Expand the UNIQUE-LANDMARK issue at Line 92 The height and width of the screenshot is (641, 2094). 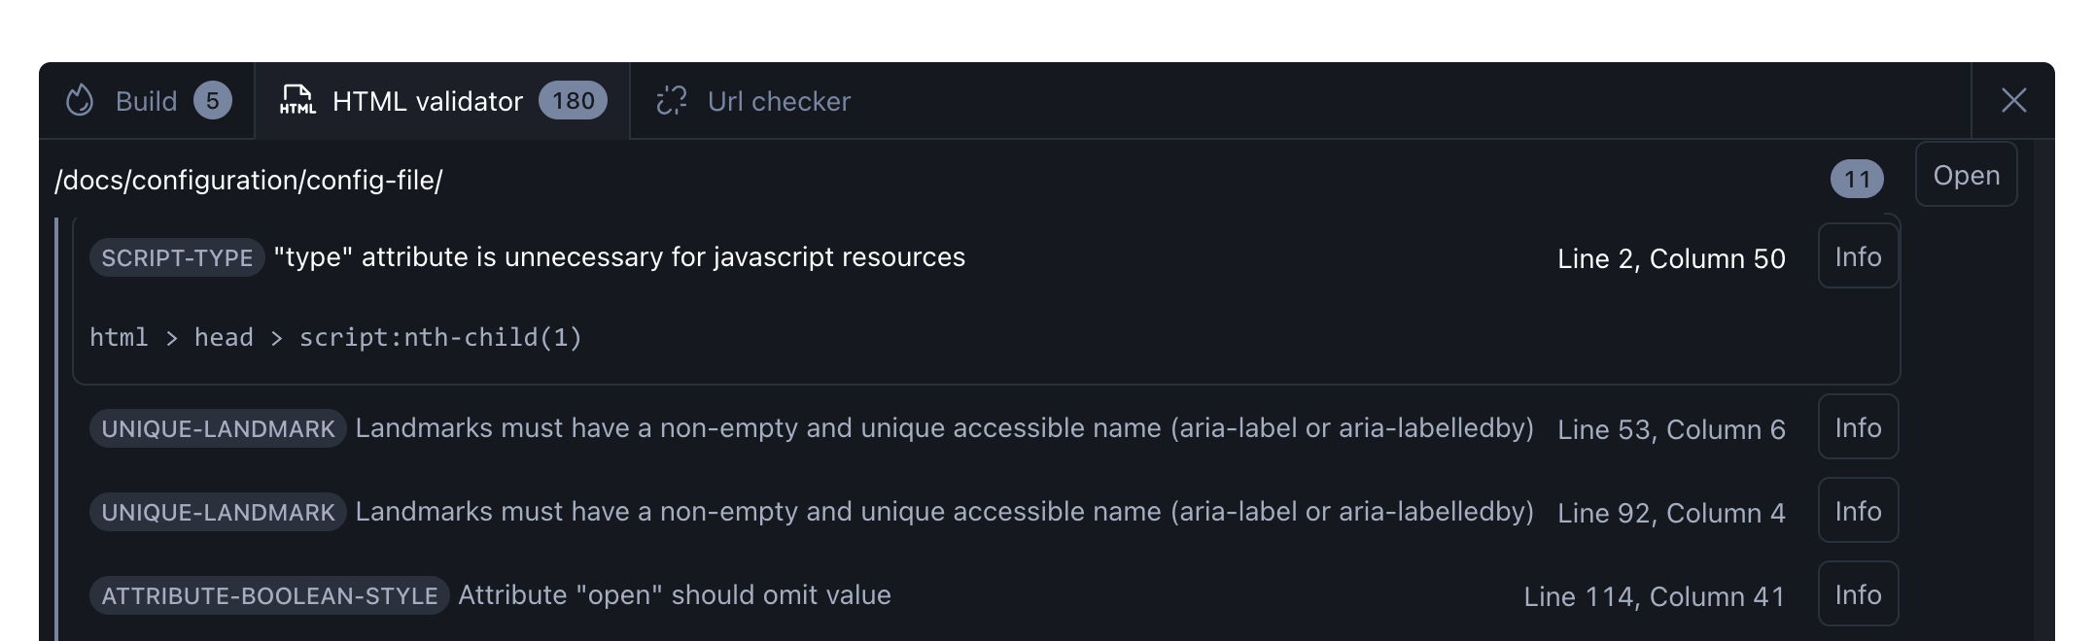click(x=943, y=512)
